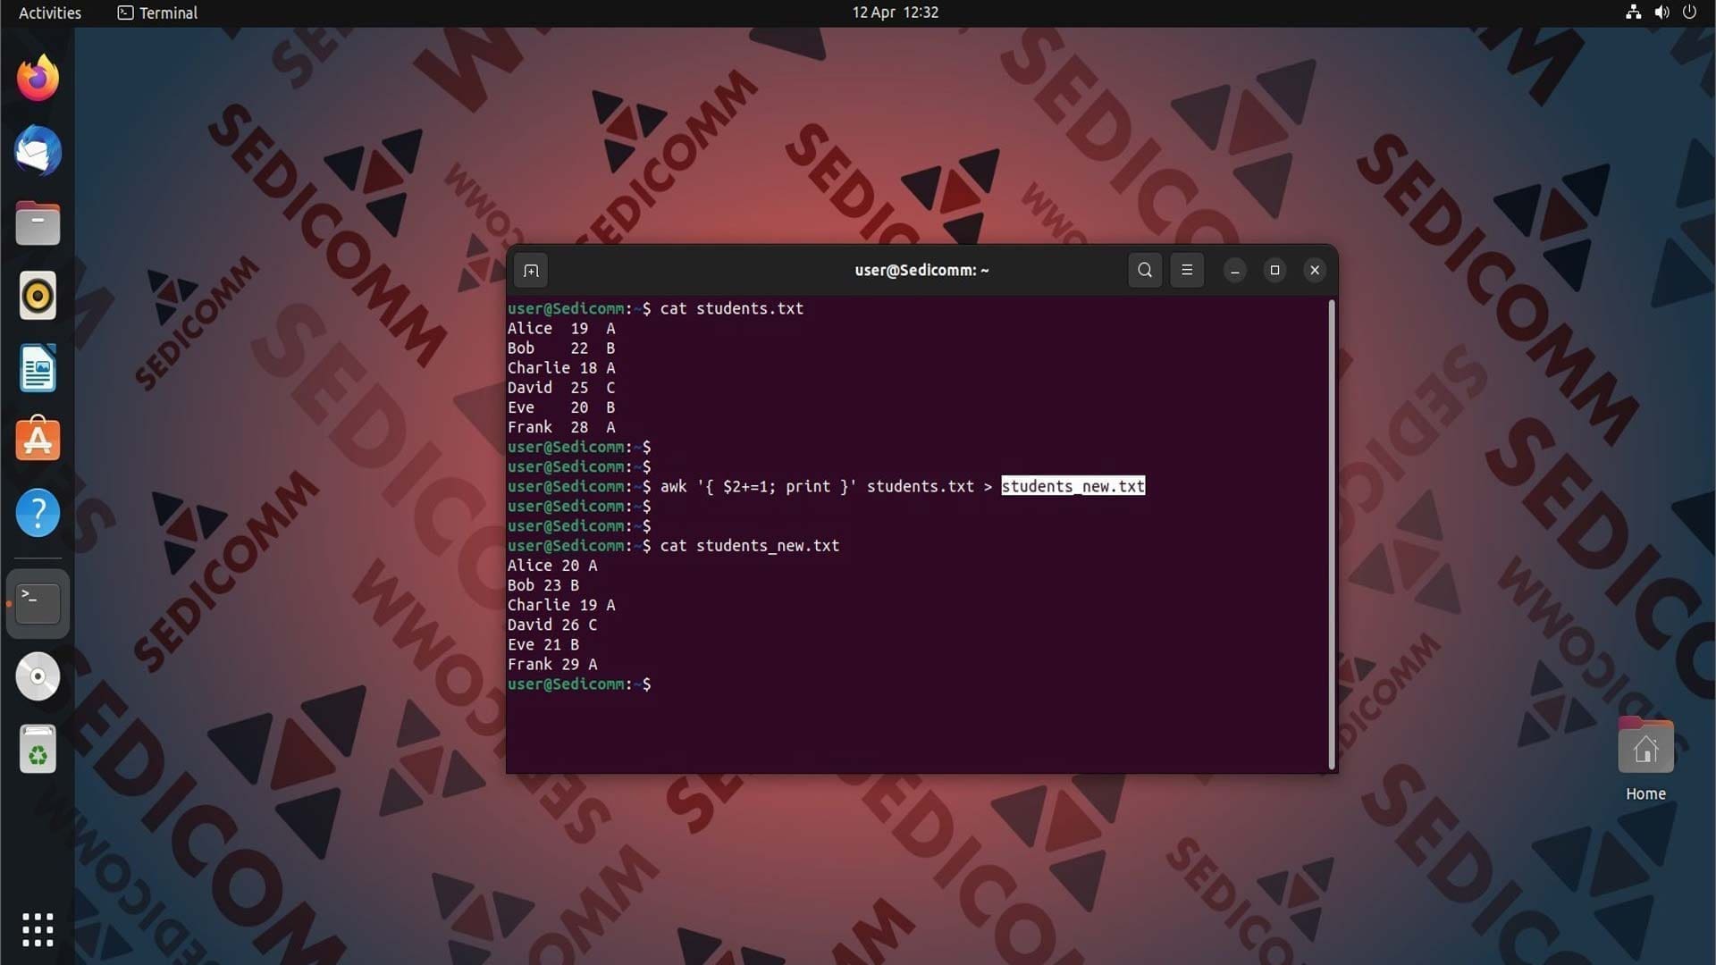Click the 'Bob 22 B' original row
The image size is (1716, 965).
(x=561, y=348)
